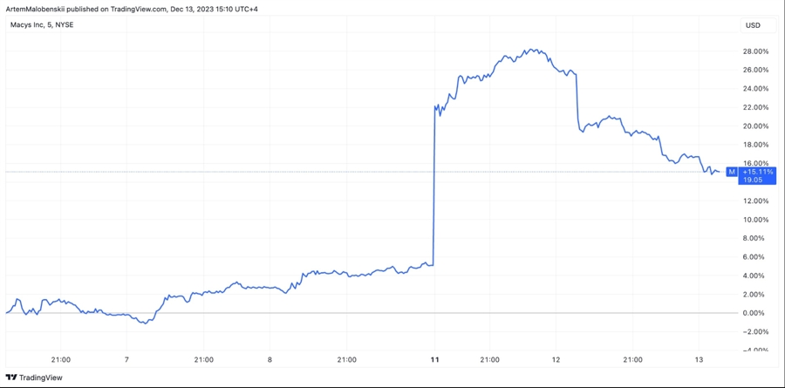Click the date 7 on time axis

coord(127,359)
